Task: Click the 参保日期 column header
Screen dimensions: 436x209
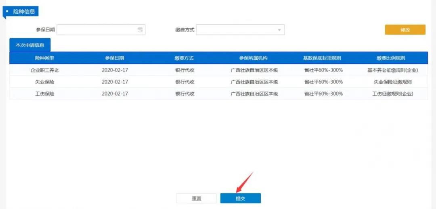Action: (115, 58)
